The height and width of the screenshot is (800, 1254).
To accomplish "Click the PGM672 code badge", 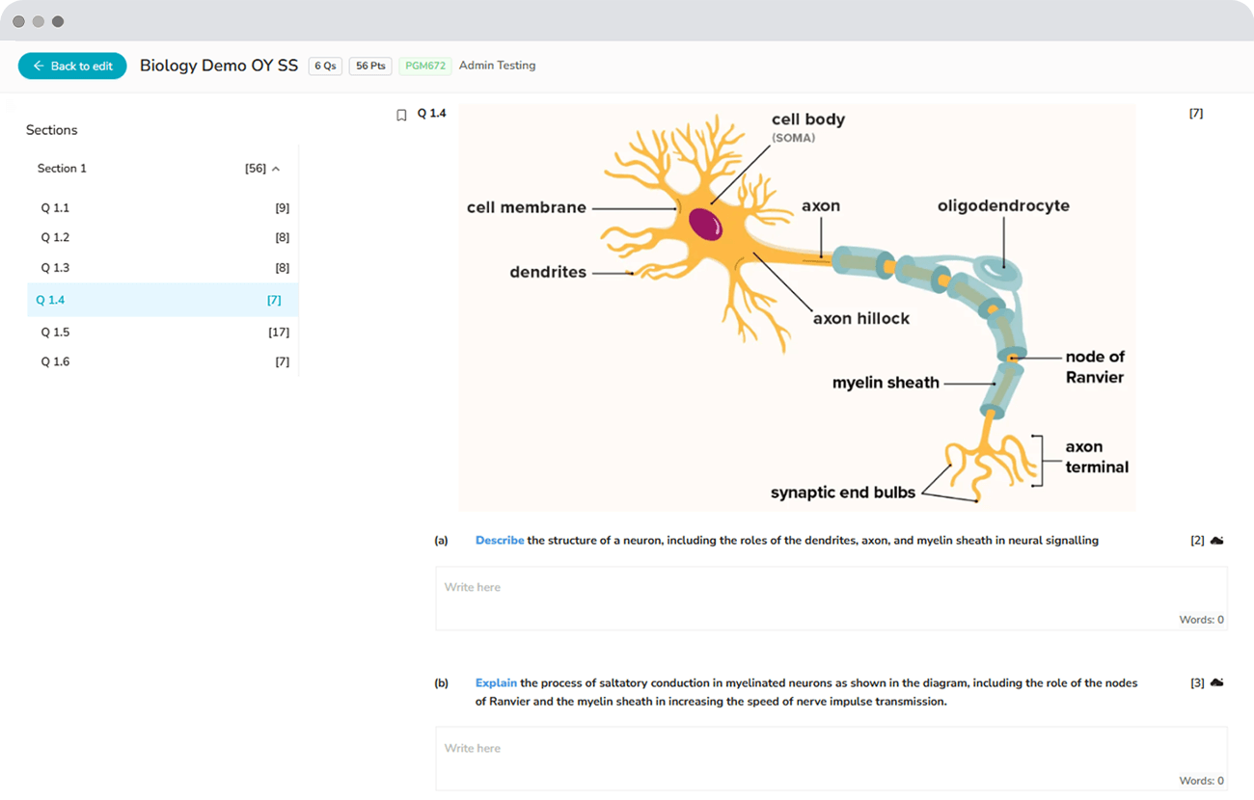I will click(424, 66).
